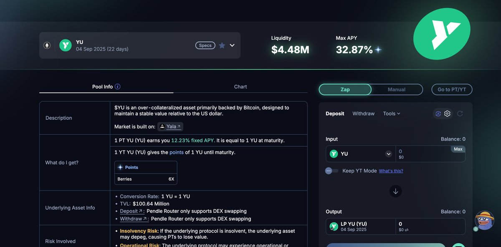Click the swap arrows icon next to output $0
The width and height of the screenshot is (501, 247).
407,230
